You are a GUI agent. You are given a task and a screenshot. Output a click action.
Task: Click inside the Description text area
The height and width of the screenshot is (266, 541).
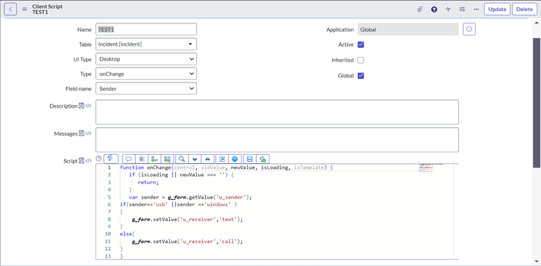click(x=277, y=112)
